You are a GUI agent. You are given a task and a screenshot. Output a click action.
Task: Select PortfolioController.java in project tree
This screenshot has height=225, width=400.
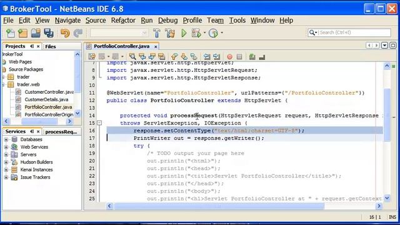click(48, 107)
